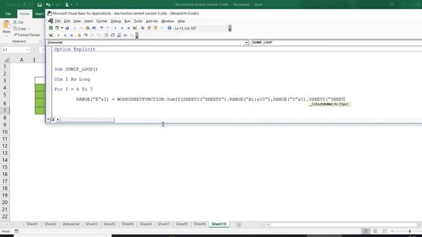Screen dimensions: 422x237
Task: Click Format Painter in Excel ribbon
Action: (27, 35)
